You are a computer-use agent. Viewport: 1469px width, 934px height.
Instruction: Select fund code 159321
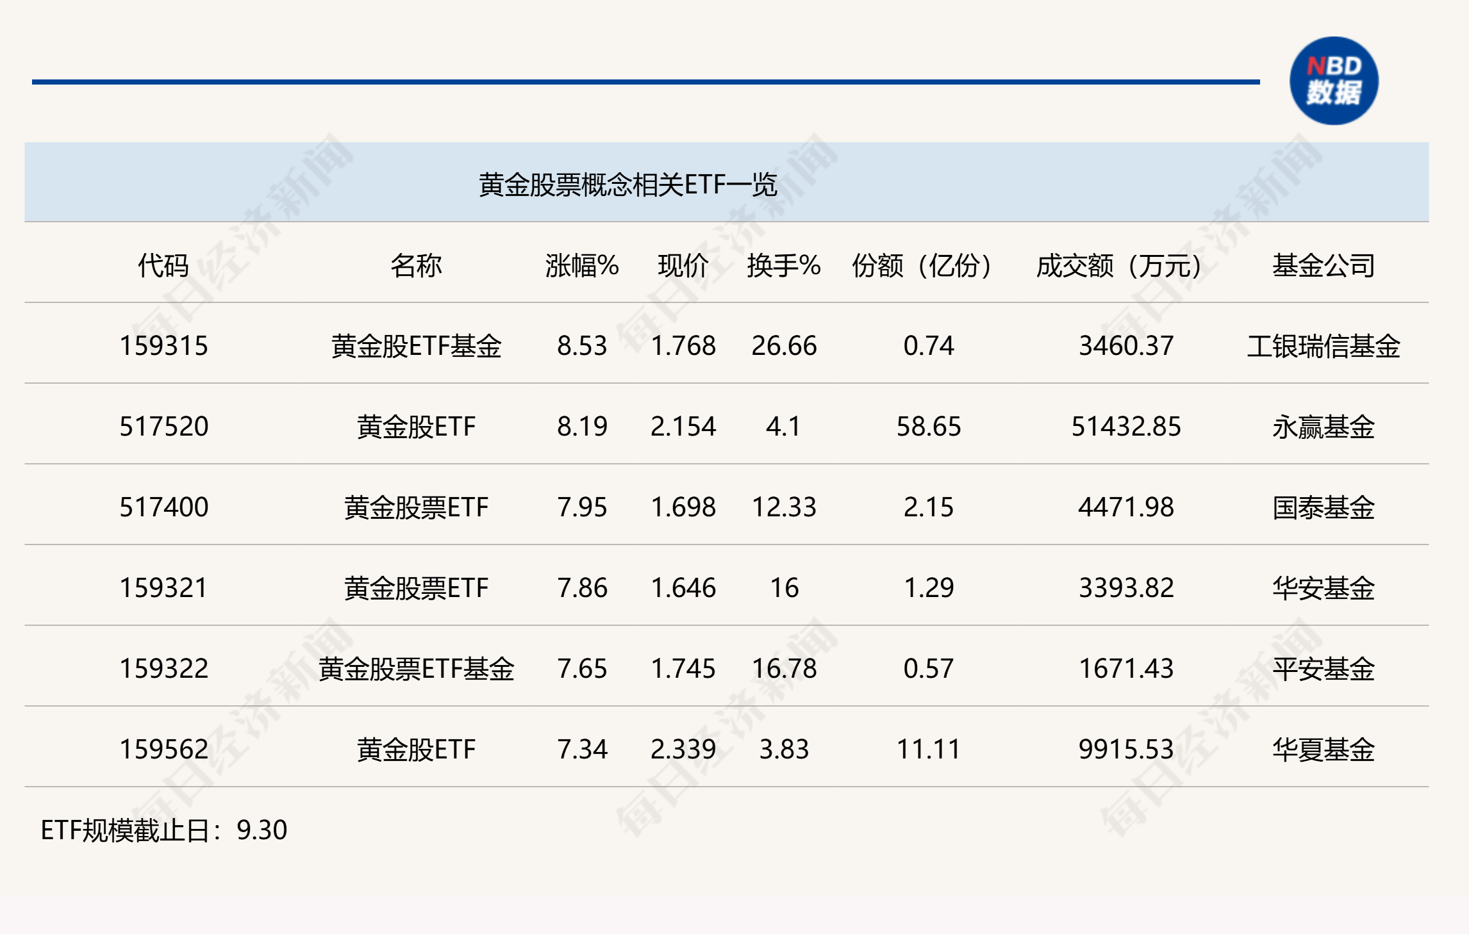point(163,588)
